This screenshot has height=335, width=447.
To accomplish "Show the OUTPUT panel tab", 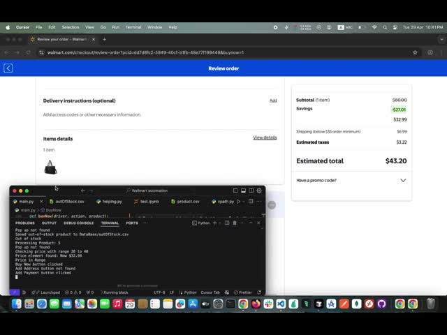I will pyautogui.click(x=49, y=223).
